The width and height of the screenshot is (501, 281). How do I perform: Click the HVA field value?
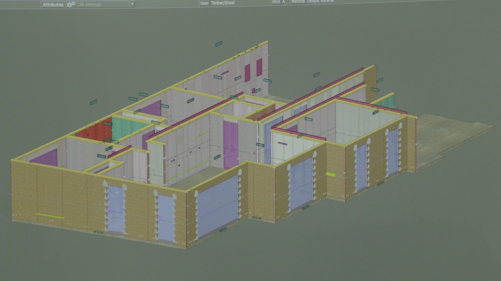[285, 2]
